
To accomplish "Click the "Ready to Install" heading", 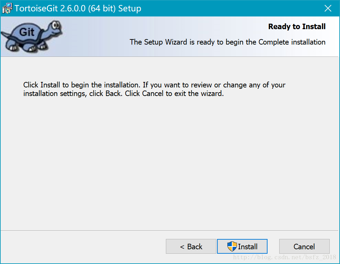I will click(297, 27).
